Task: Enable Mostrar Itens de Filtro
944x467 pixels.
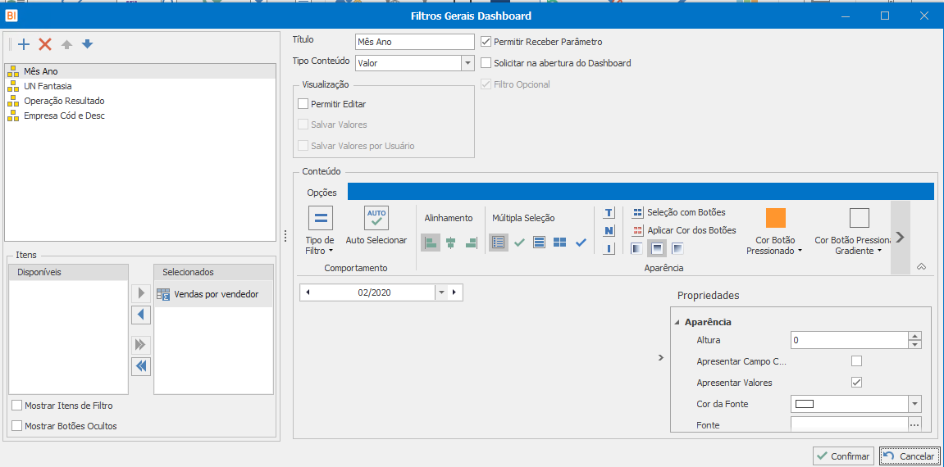Action: pos(17,405)
